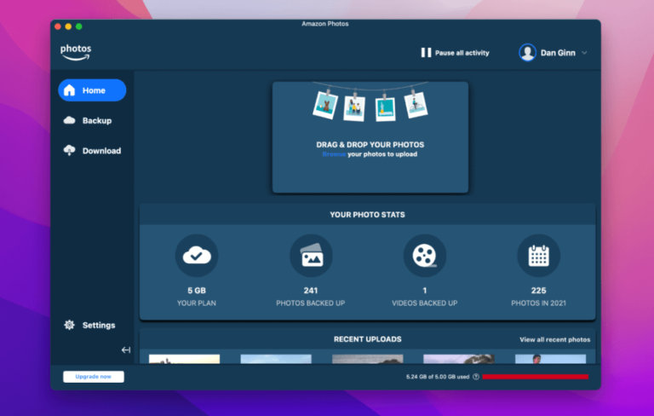This screenshot has height=416, width=654.
Task: Click the Dan Ginn account name
Action: pos(558,53)
